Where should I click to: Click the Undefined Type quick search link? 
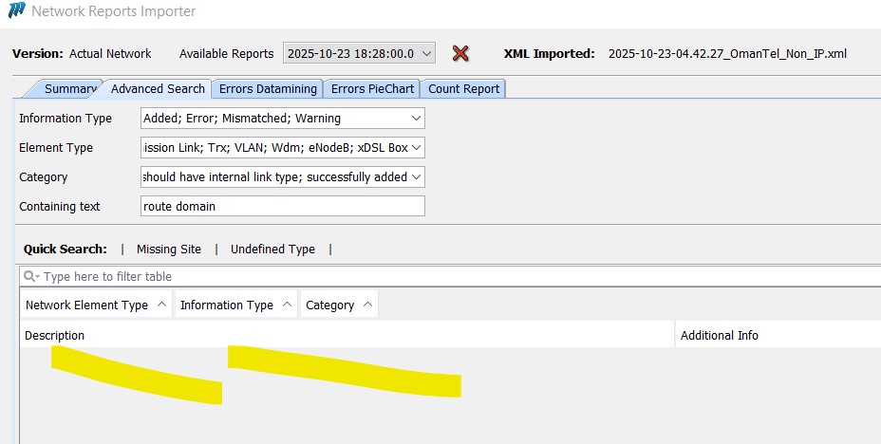click(272, 250)
